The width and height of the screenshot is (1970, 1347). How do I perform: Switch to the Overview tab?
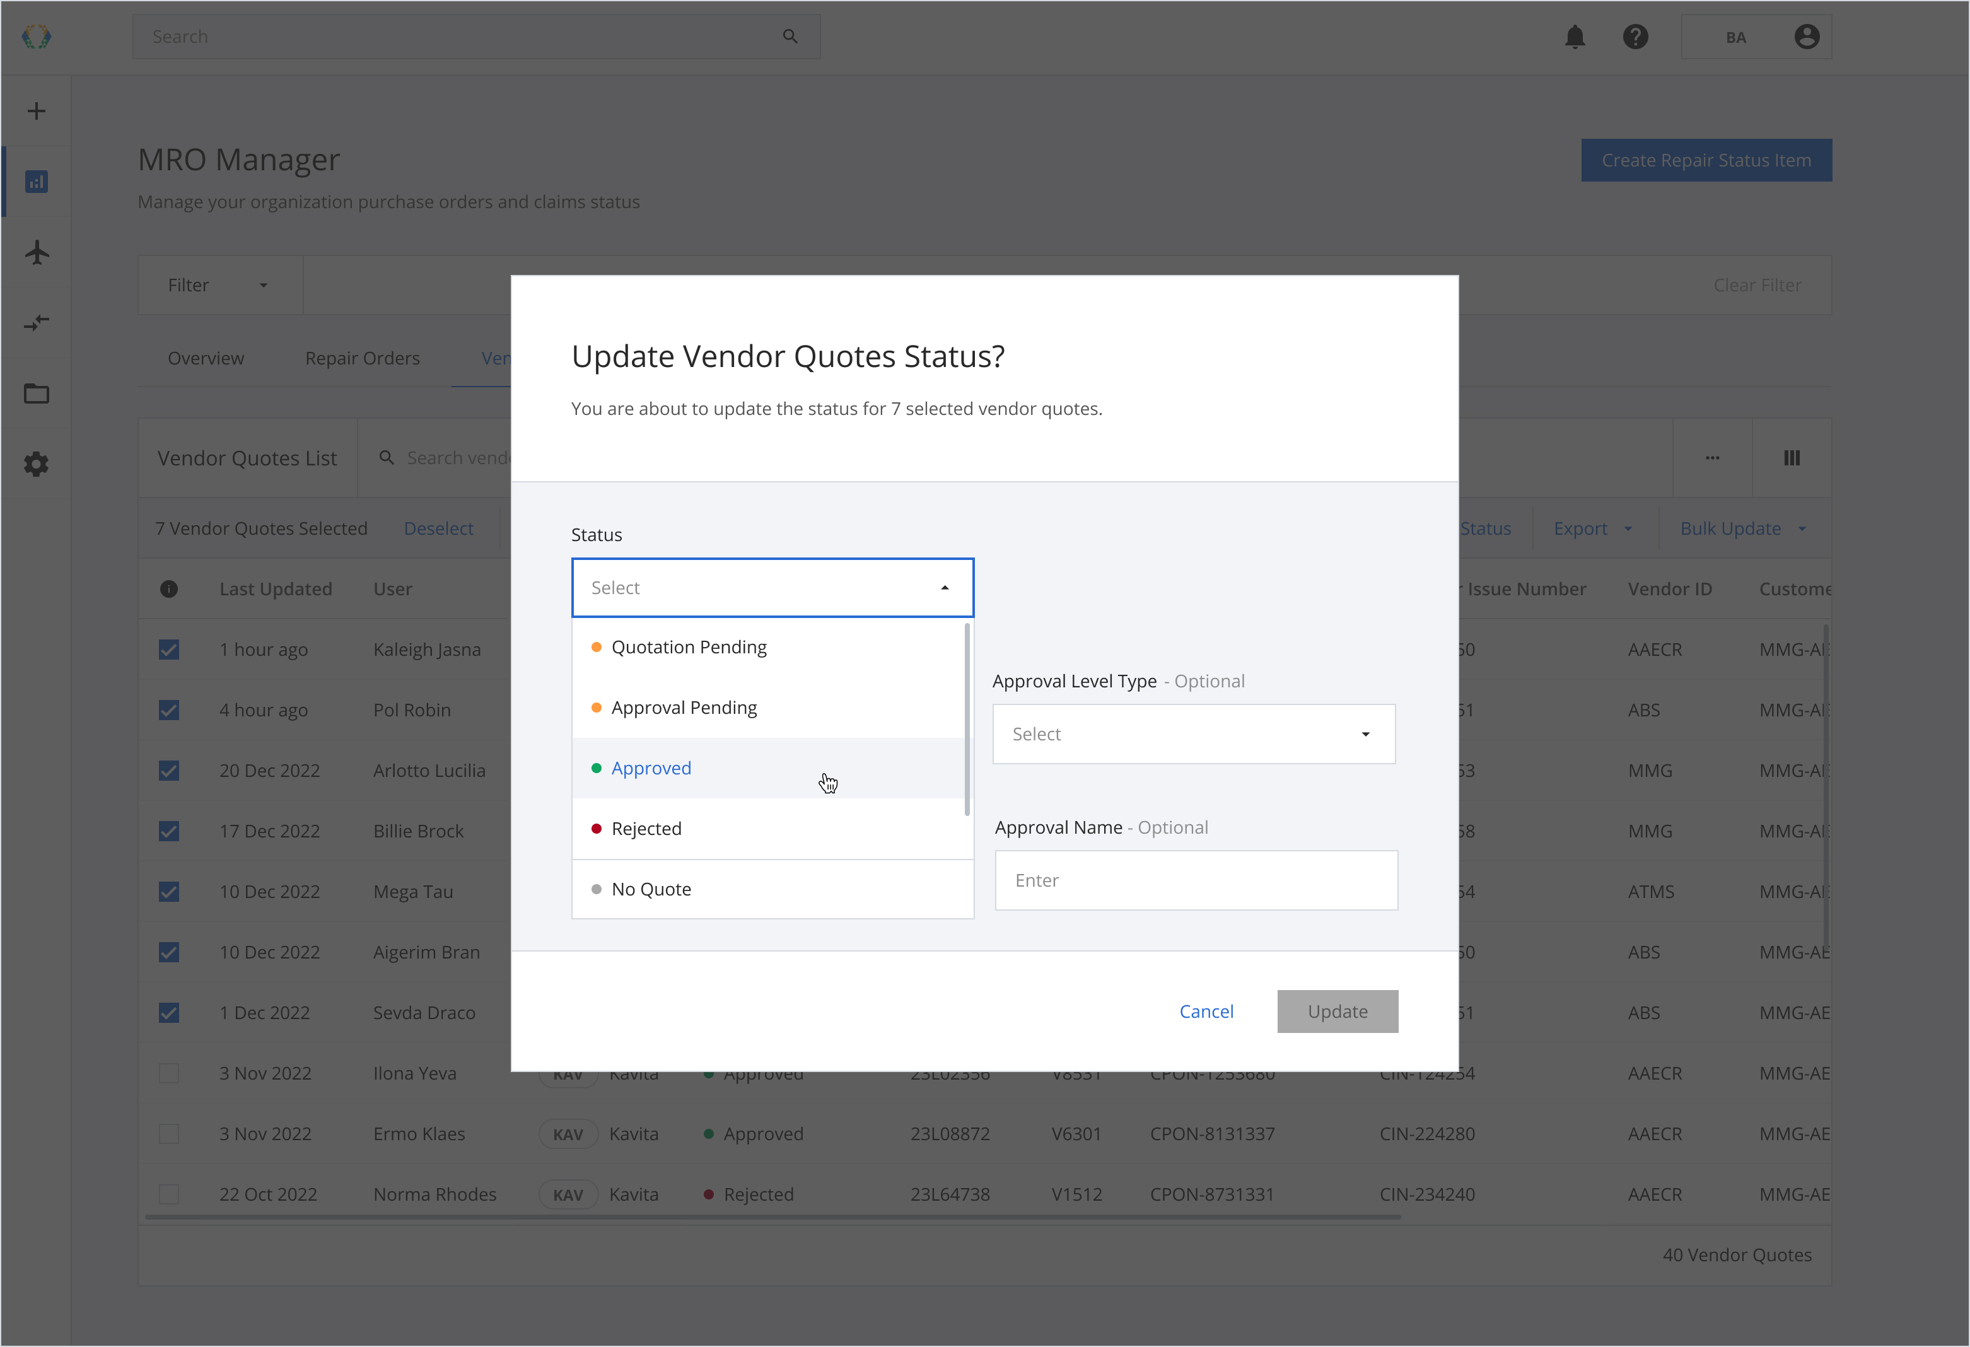[x=206, y=359]
